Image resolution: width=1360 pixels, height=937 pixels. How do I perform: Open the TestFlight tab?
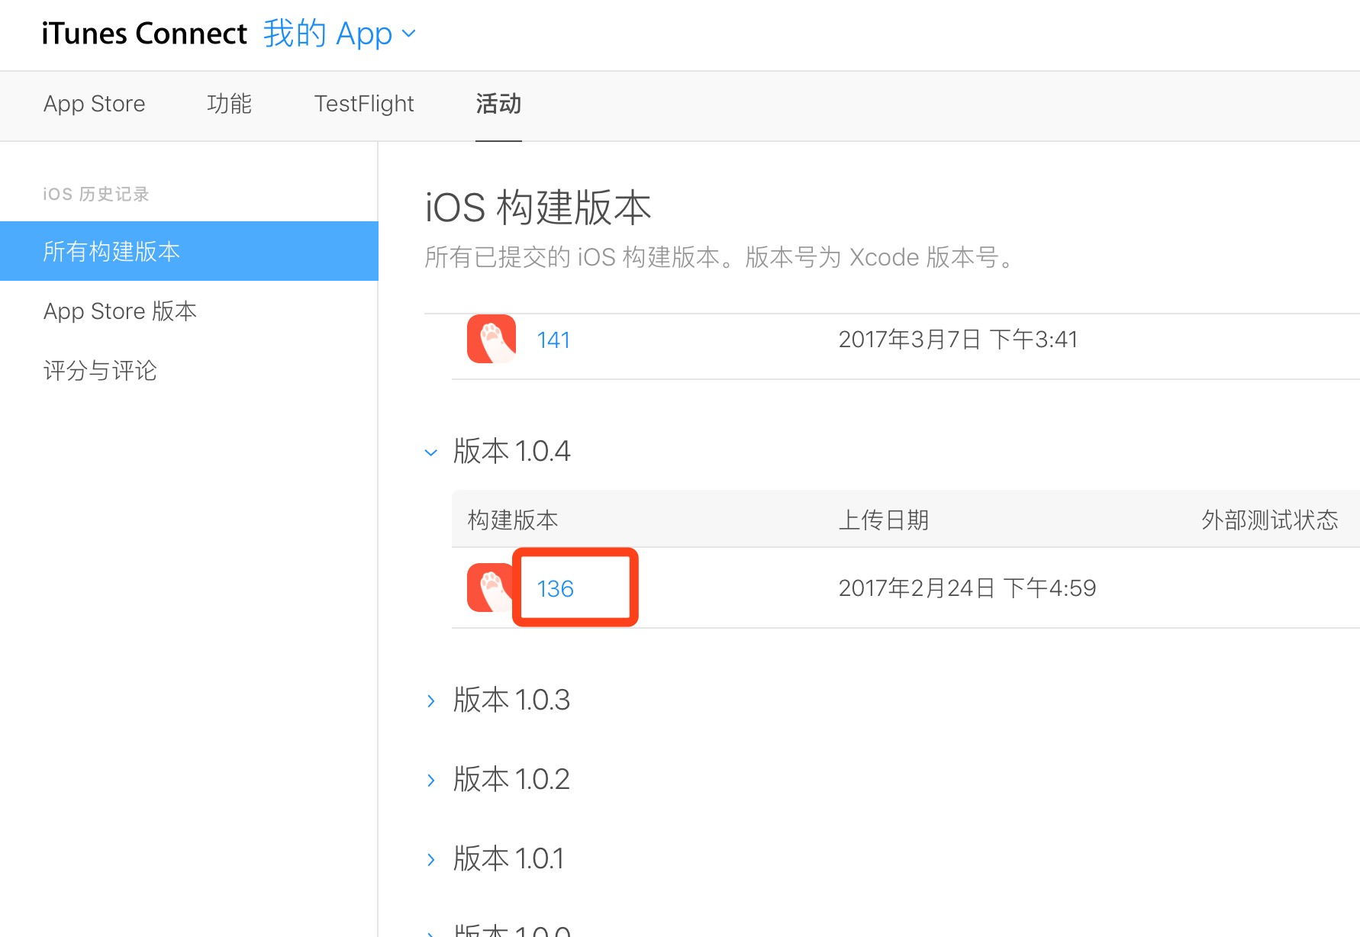coord(364,104)
